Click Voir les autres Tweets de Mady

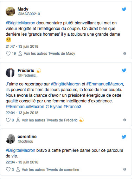pos(49,53)
